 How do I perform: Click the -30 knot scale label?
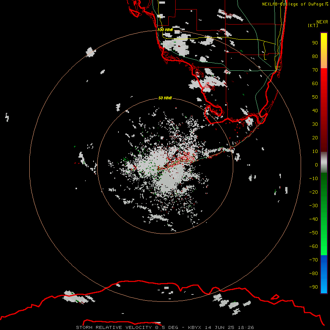pos(313,206)
